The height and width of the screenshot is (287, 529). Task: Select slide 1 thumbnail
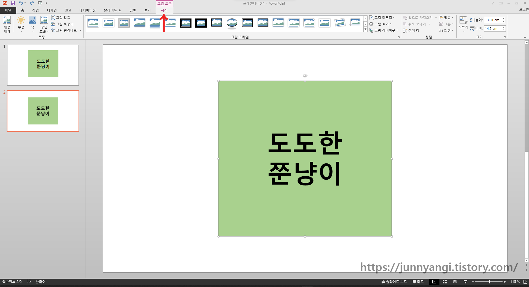coord(43,65)
